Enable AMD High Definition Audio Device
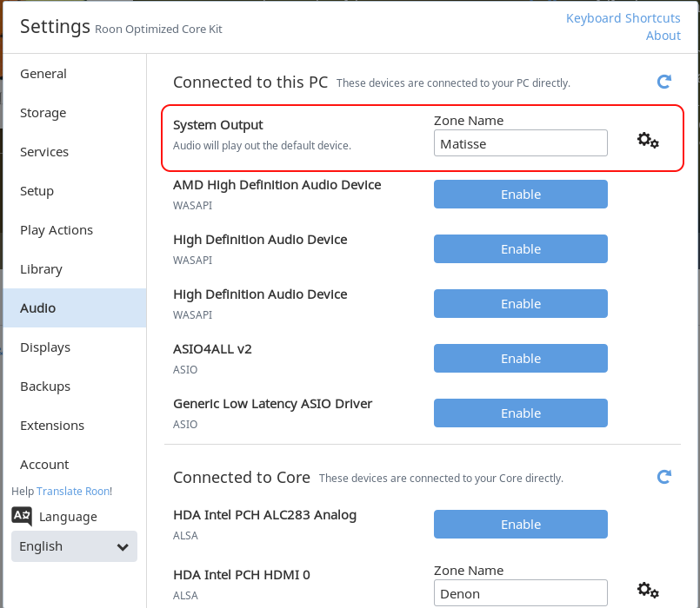The image size is (700, 608). [521, 194]
